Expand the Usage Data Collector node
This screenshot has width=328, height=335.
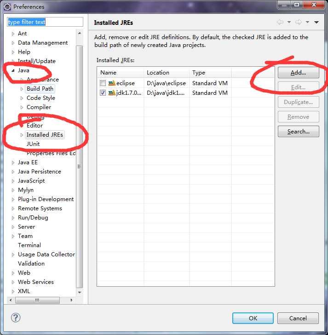13,254
